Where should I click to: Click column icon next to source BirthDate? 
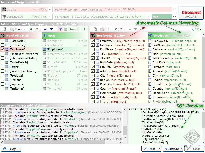(97, 62)
